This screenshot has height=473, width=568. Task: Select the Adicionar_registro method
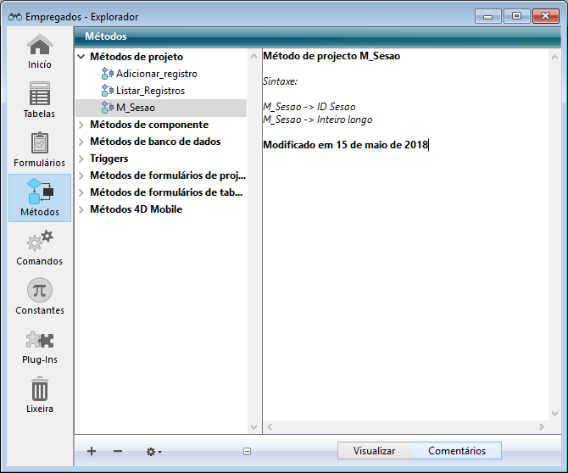pos(156,74)
